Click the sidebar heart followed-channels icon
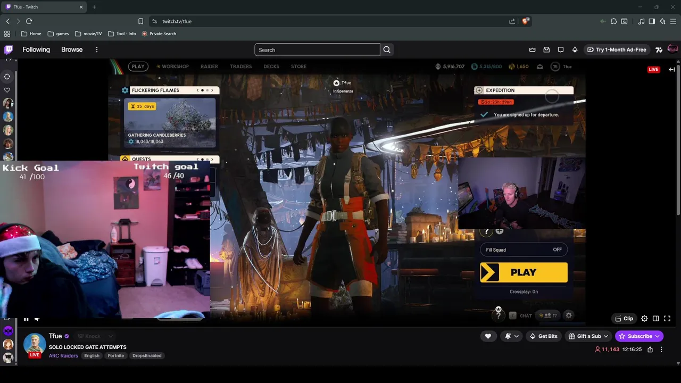 point(7,90)
